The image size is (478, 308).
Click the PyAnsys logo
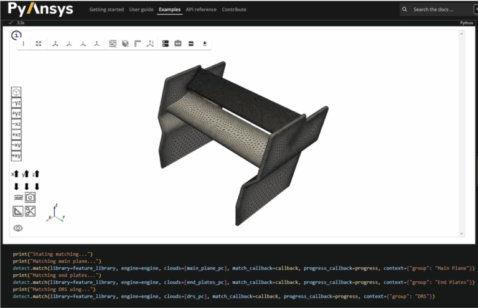40,9
